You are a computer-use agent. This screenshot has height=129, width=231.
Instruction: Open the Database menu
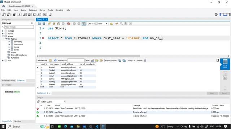(33, 10)
